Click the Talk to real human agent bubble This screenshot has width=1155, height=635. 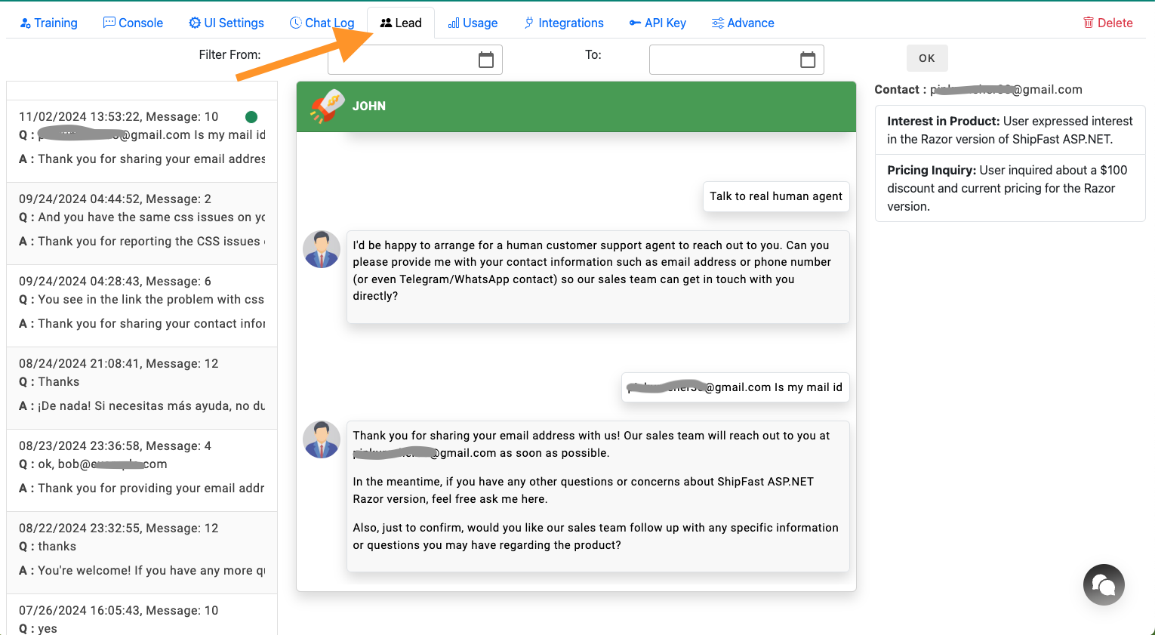(x=775, y=196)
